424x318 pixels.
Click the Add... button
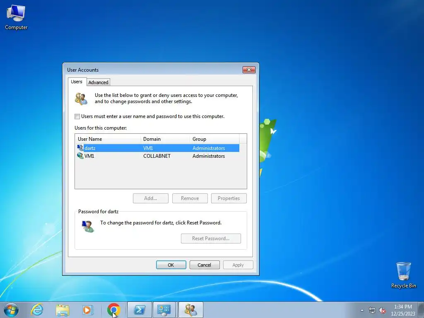coord(151,198)
